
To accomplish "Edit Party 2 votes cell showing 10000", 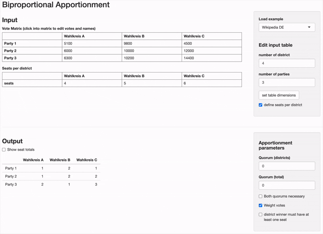I will pos(151,51).
